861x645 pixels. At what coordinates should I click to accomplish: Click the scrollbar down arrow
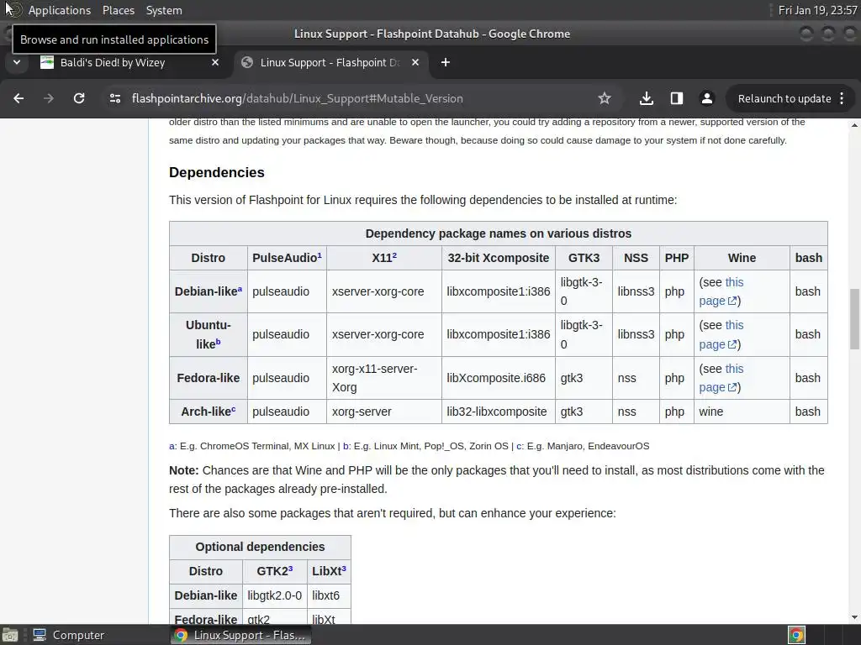pyautogui.click(x=854, y=617)
